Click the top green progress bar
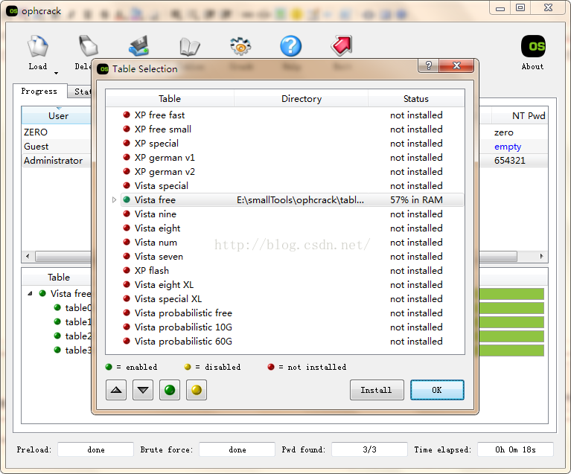The image size is (571, 474). tap(511, 294)
